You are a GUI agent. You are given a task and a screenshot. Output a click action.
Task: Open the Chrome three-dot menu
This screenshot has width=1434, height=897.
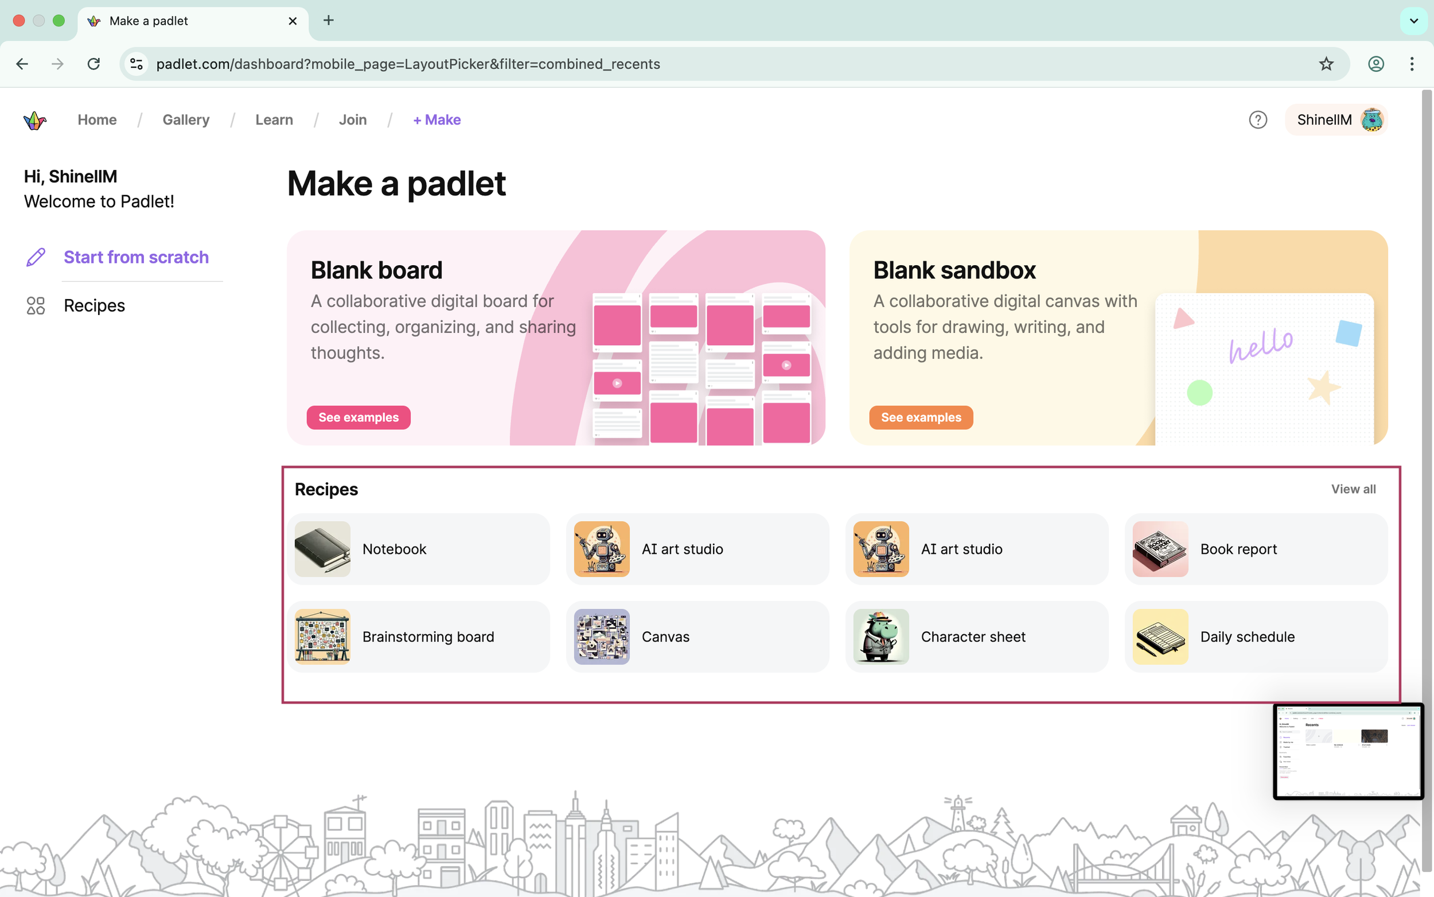click(x=1412, y=64)
